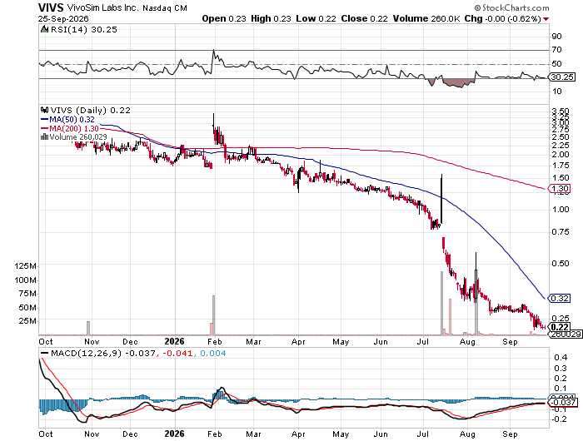
Task: Click the volume tag 260029
Action: pyautogui.click(x=566, y=334)
